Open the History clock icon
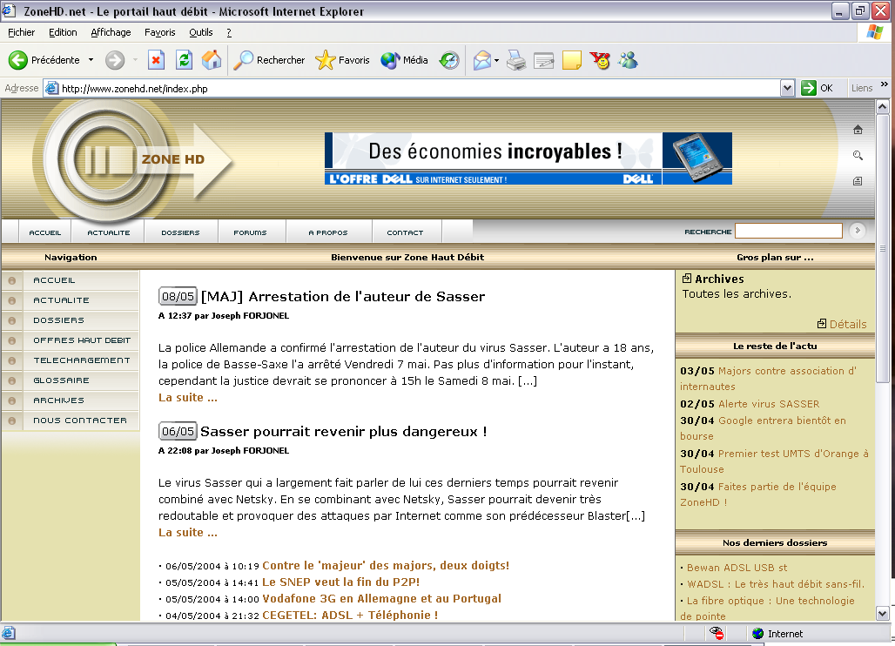This screenshot has height=646, width=895. [x=449, y=60]
